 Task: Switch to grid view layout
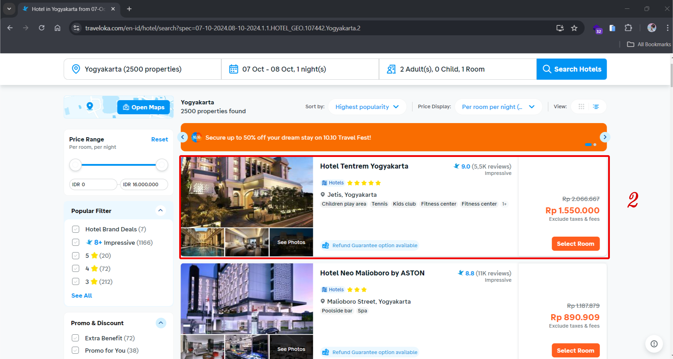pos(581,107)
